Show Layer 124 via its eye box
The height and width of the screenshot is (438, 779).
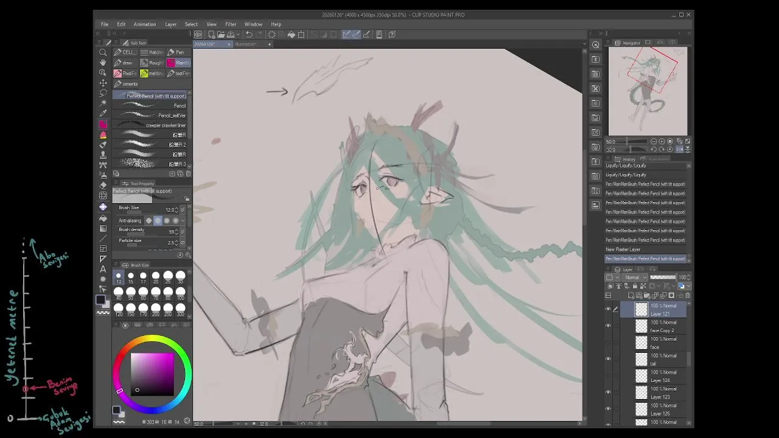(x=608, y=376)
